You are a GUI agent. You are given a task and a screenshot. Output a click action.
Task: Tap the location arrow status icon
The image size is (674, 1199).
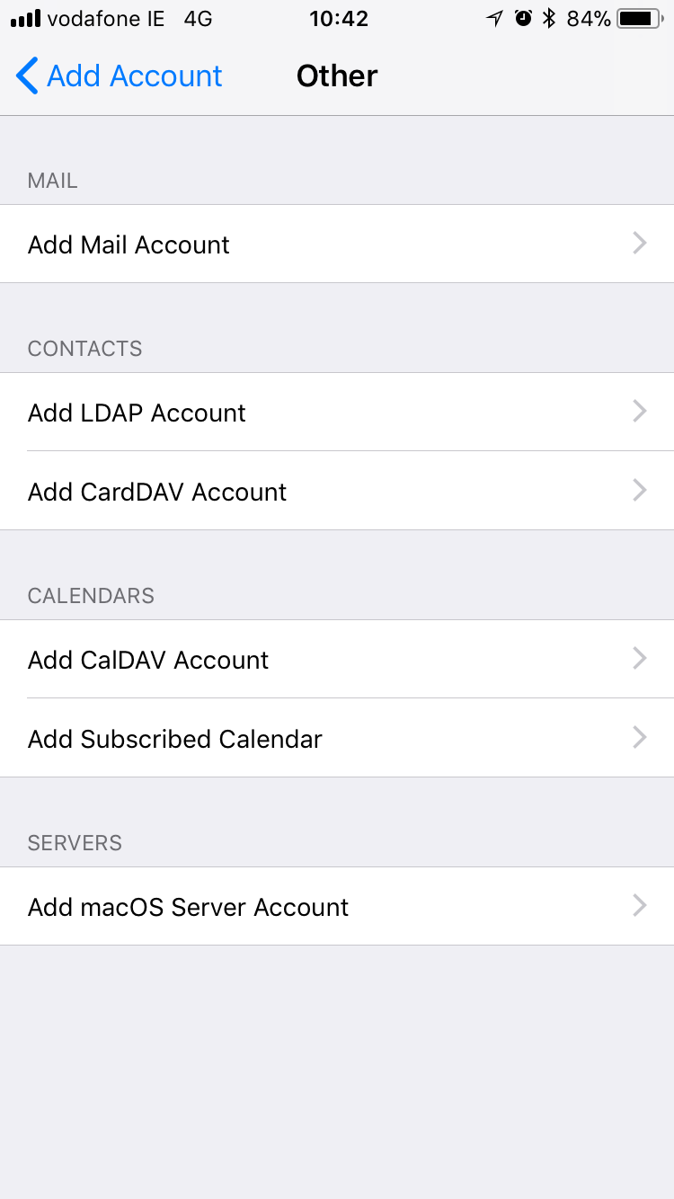pyautogui.click(x=494, y=18)
